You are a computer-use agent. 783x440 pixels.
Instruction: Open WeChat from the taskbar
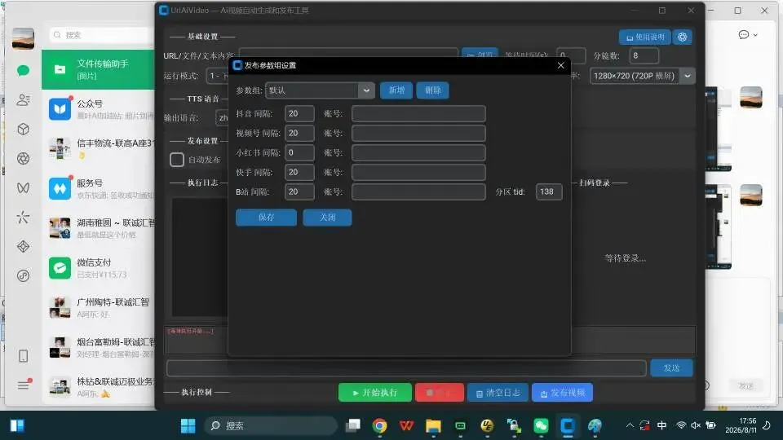click(541, 425)
